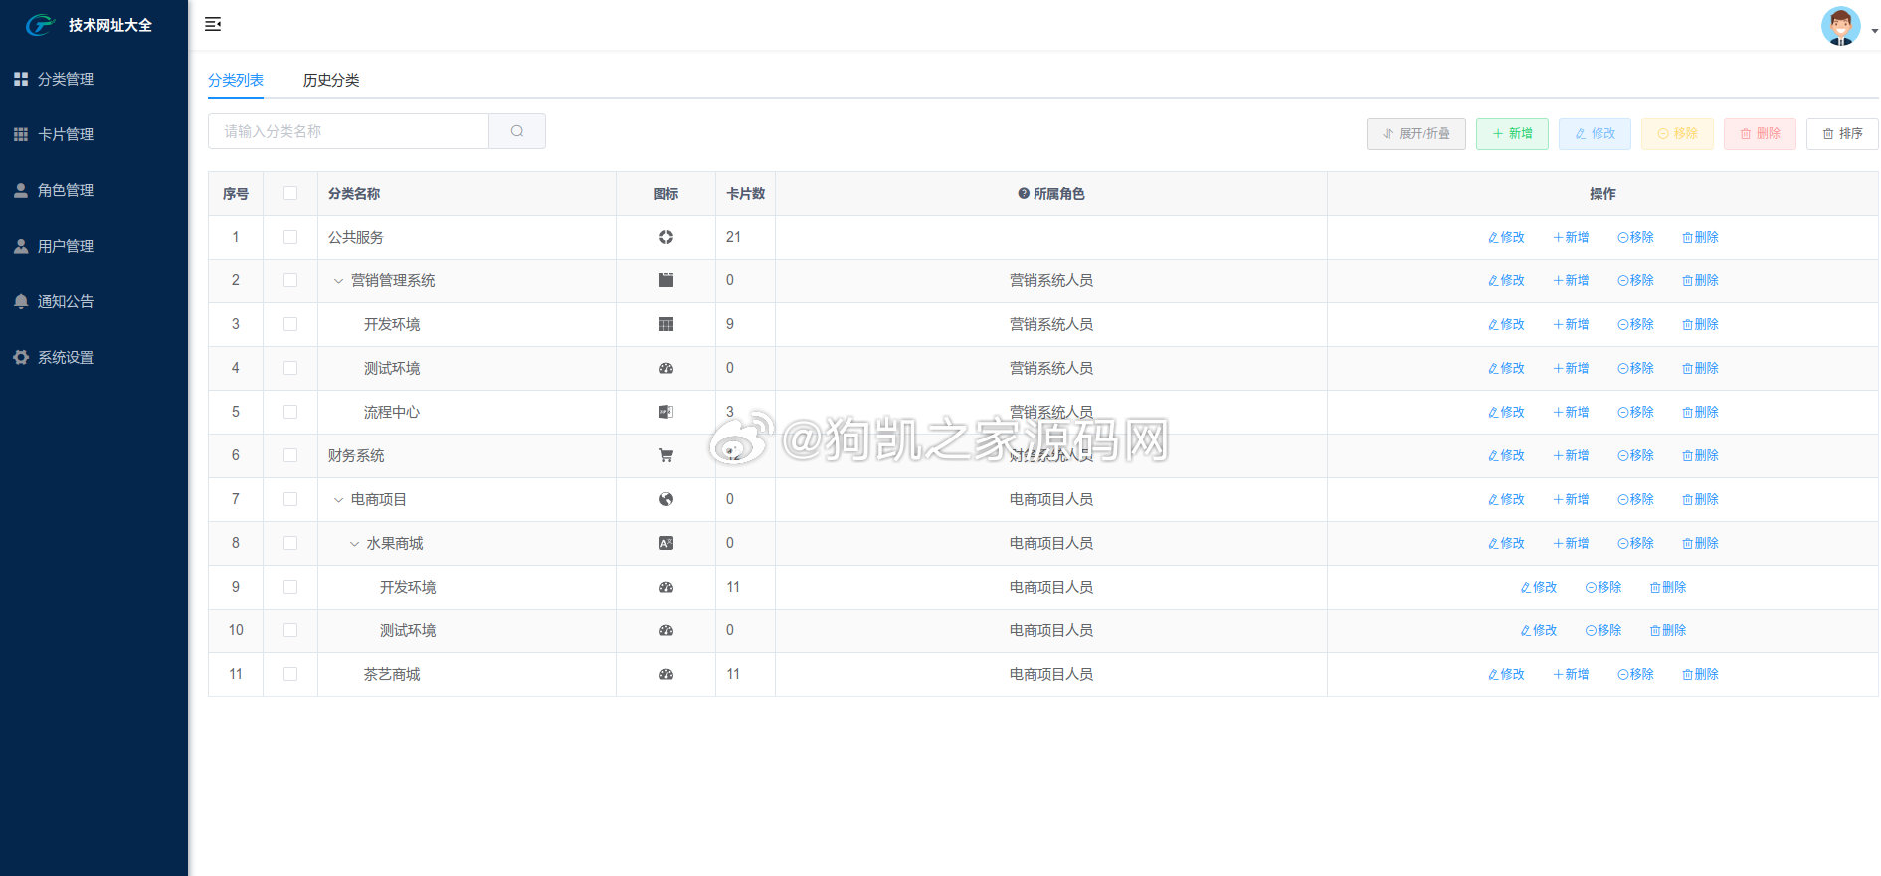Check the box for 财务系统 row

pos(290,455)
